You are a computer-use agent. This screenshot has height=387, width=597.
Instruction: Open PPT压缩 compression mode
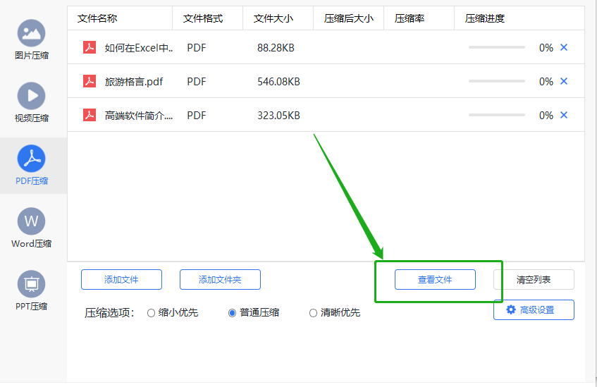[x=32, y=290]
